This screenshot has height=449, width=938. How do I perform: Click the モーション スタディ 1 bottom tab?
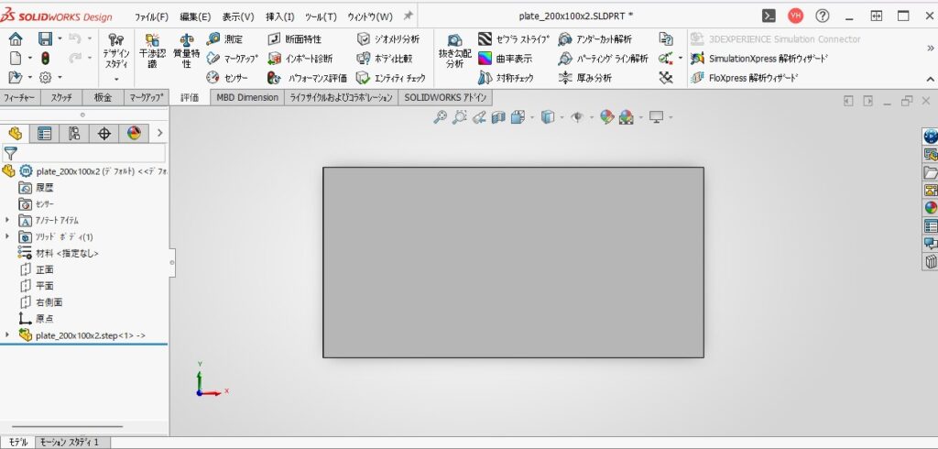pos(72,443)
